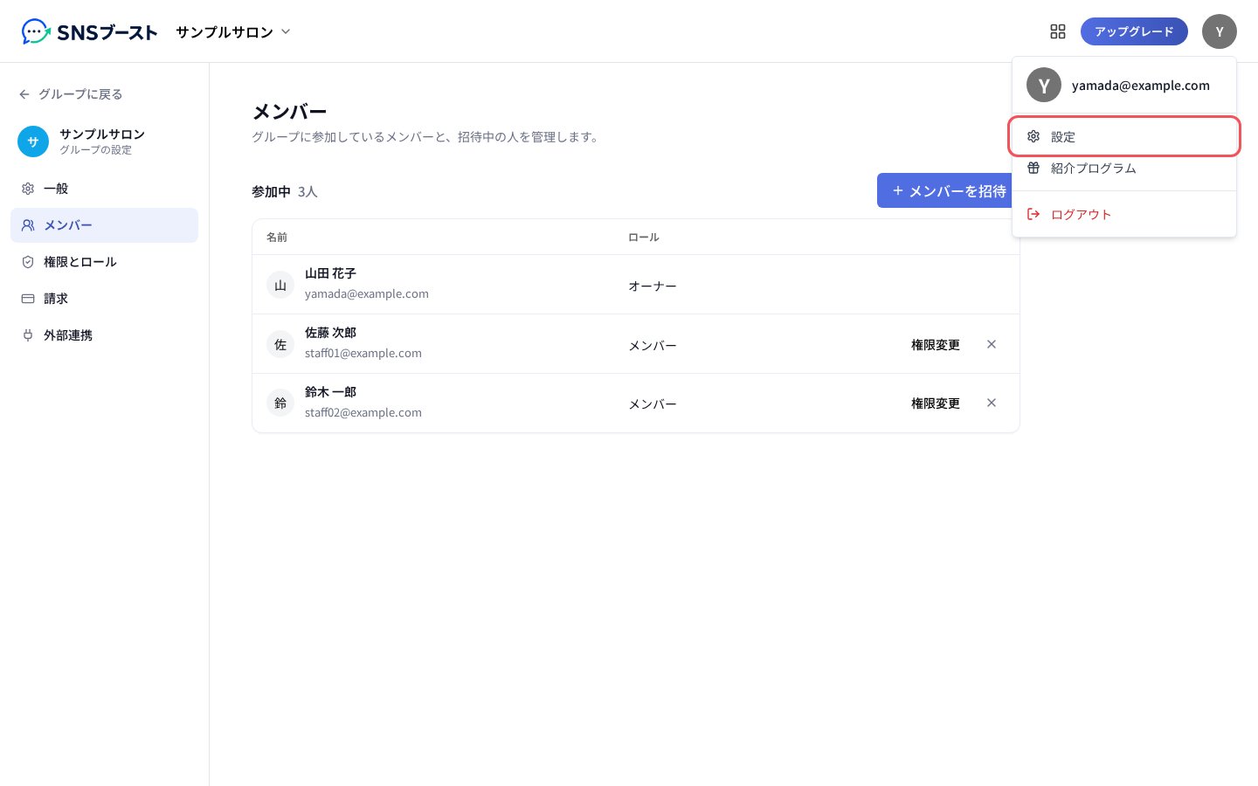Remove 鈴木 一郎 with the X icon
Viewport: 1258px width, 786px height.
tap(992, 403)
